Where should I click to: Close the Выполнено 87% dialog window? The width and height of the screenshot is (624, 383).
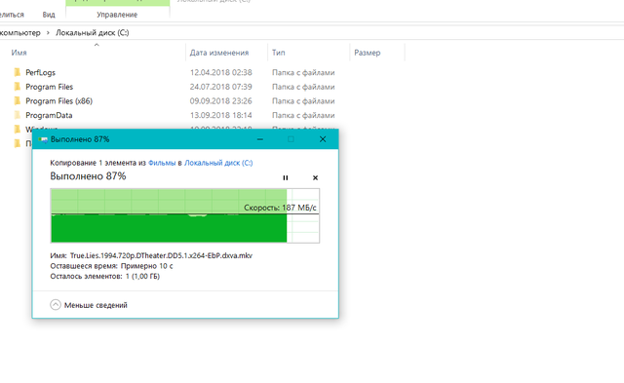coord(323,139)
